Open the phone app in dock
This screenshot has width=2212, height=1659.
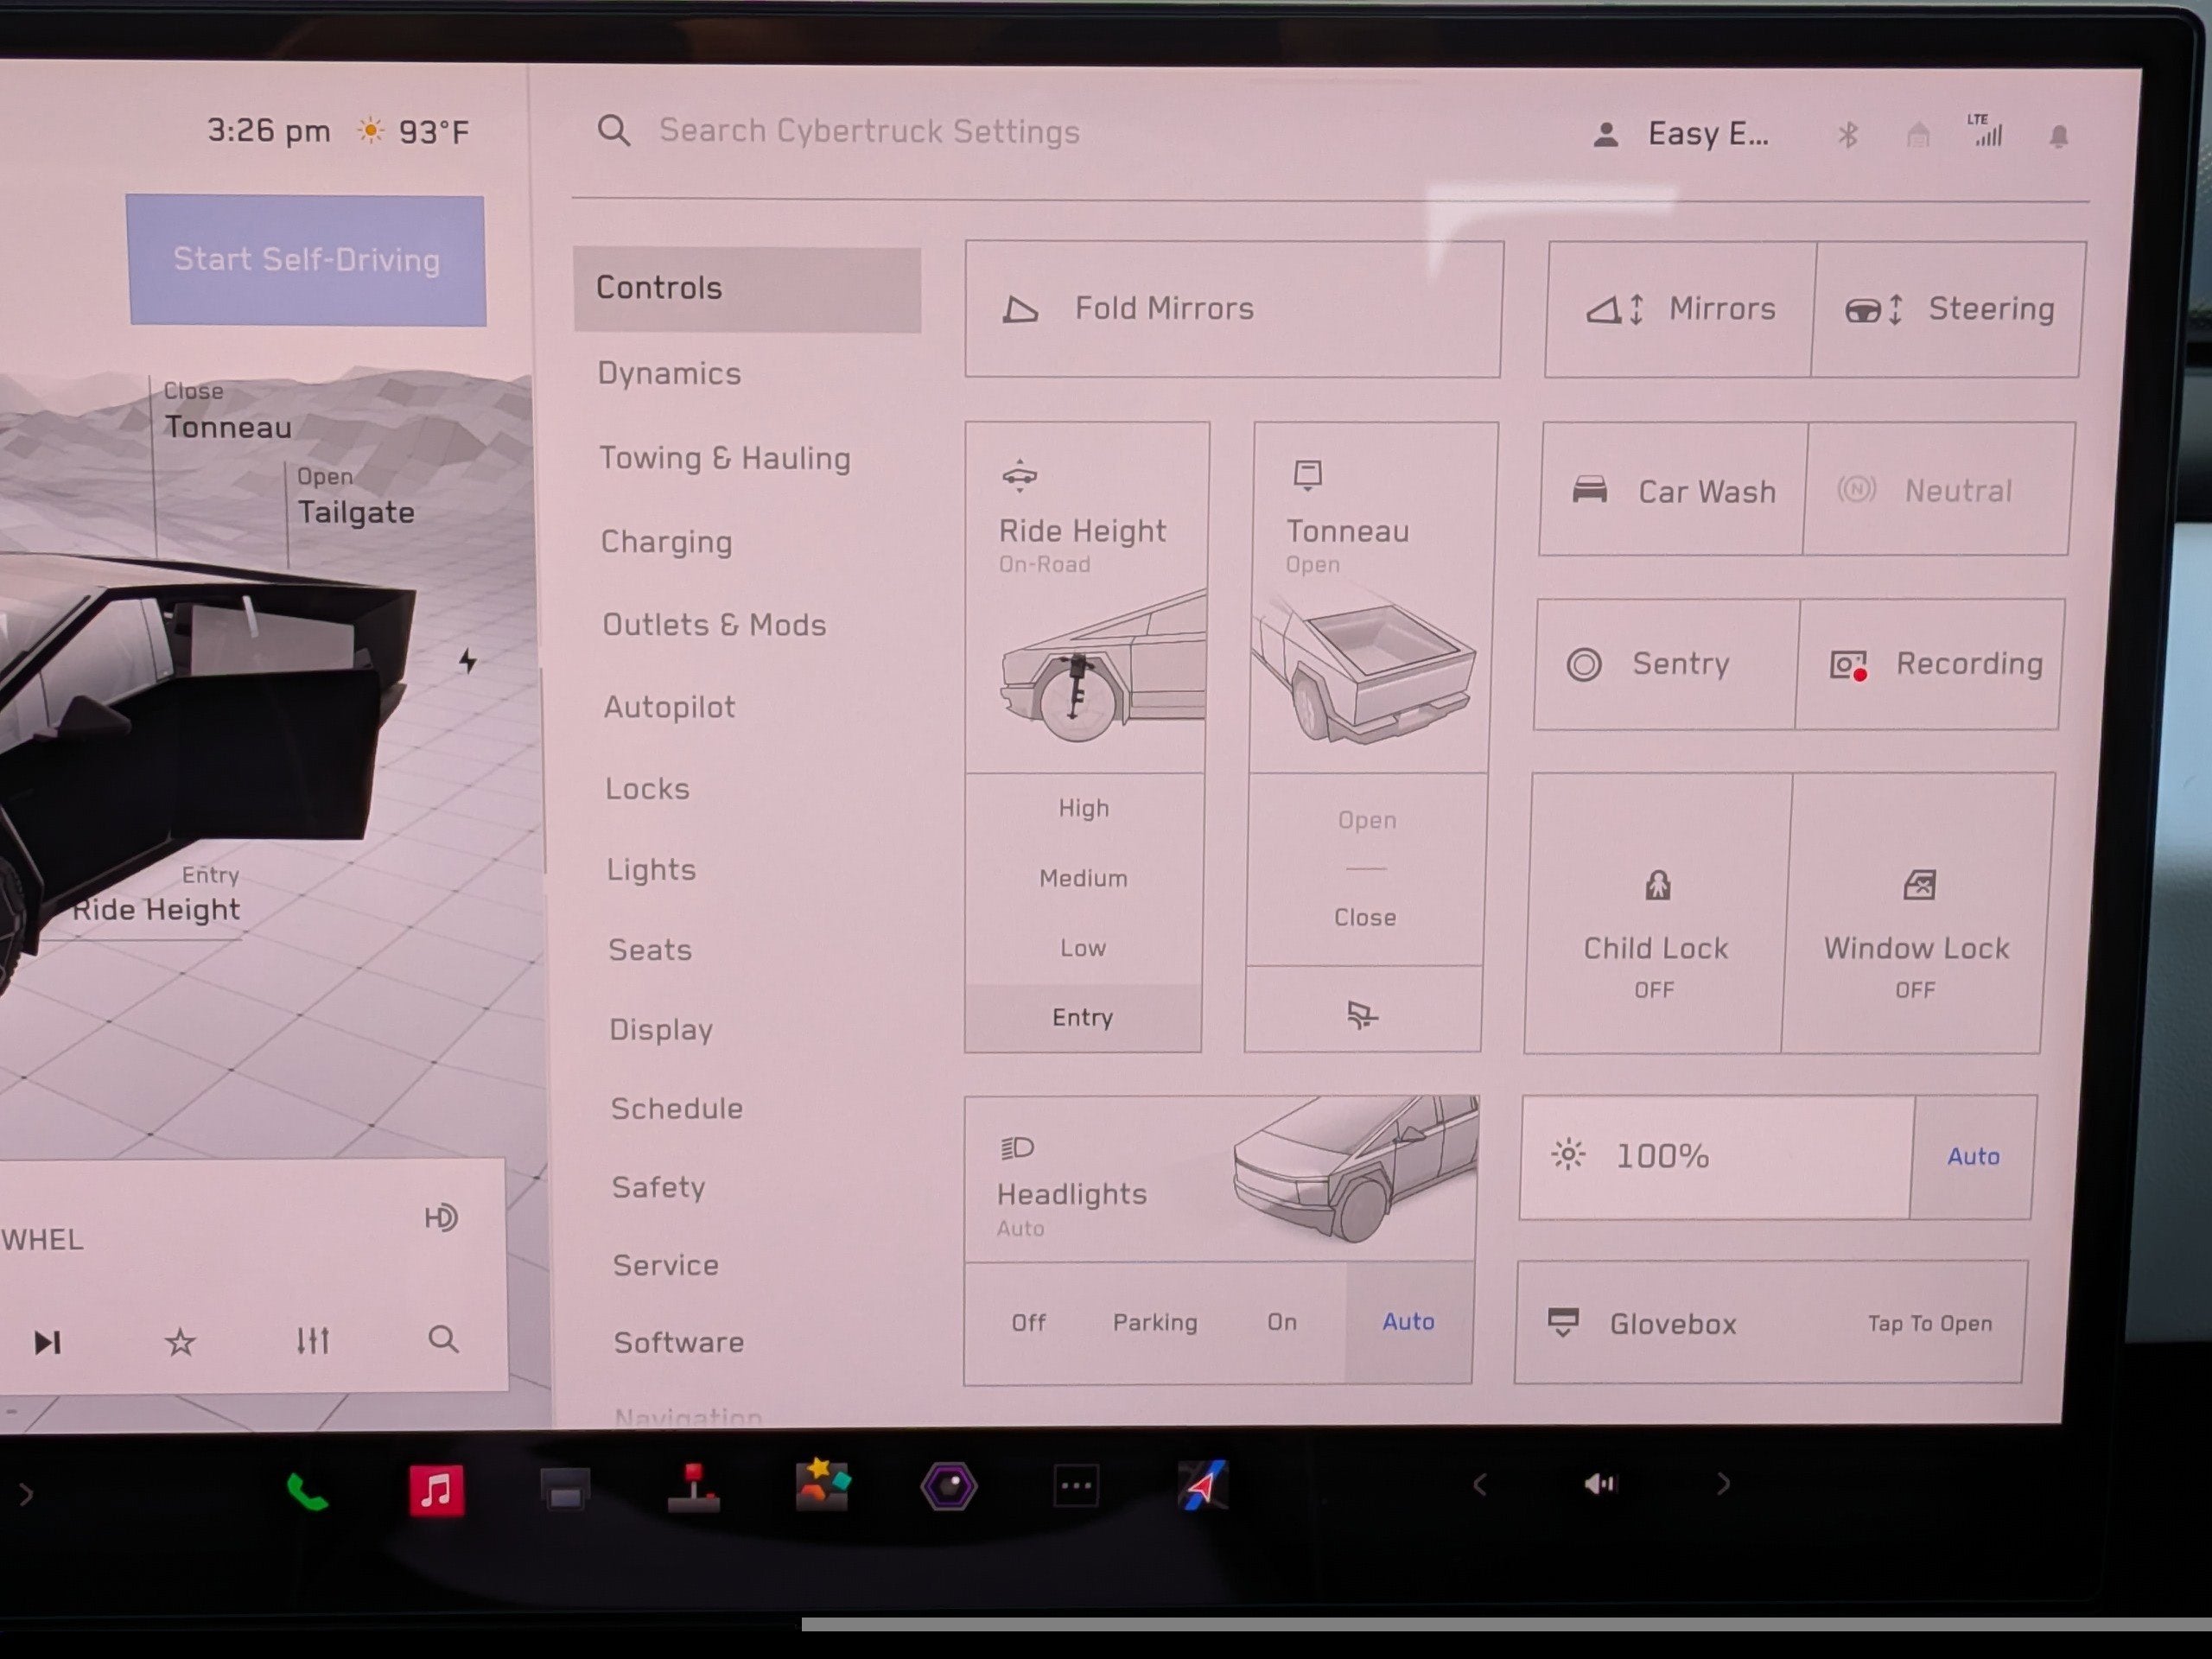click(x=307, y=1492)
